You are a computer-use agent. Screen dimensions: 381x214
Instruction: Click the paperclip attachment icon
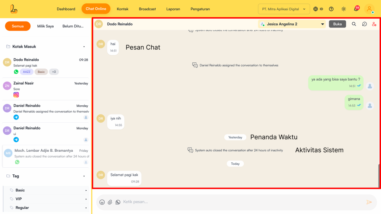pyautogui.click(x=110, y=202)
